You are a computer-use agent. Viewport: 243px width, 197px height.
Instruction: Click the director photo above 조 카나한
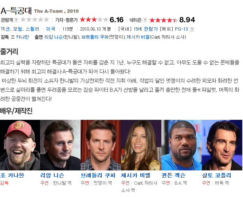pos(20,145)
